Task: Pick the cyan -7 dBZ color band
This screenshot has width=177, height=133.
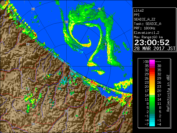Action: point(152,124)
